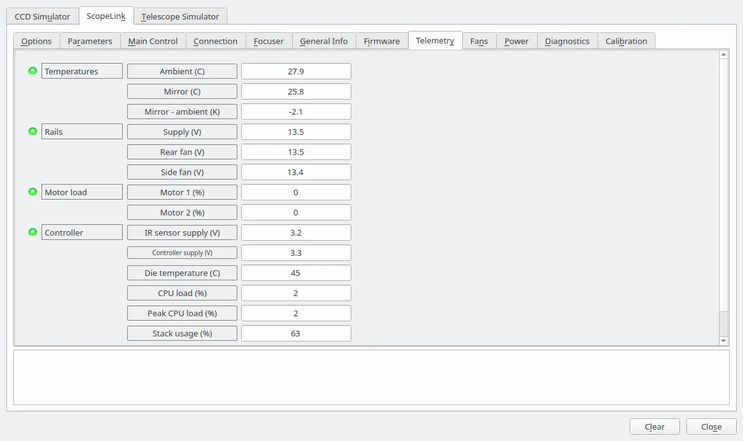Click the CPU load (%) value field
743x441 pixels.
pos(296,293)
